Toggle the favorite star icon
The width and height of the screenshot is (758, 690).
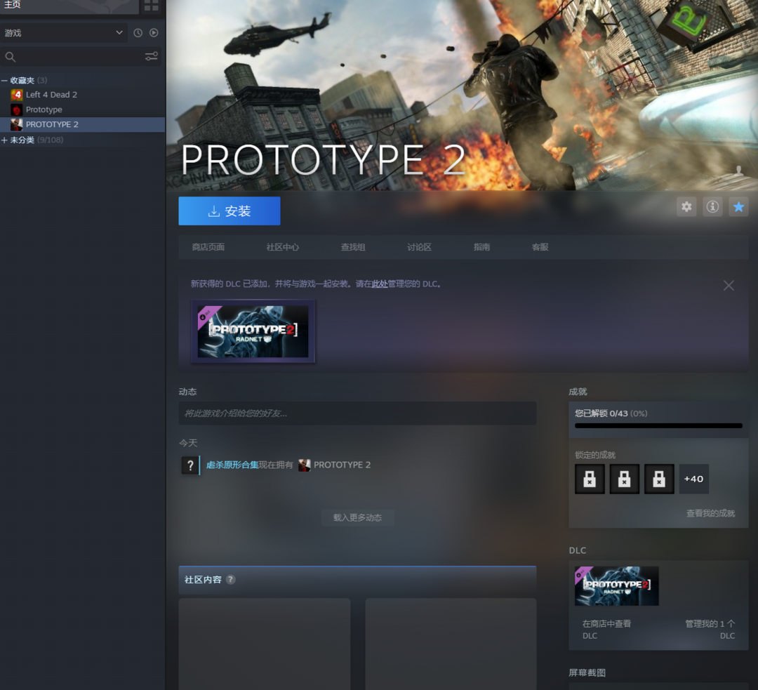coord(738,207)
